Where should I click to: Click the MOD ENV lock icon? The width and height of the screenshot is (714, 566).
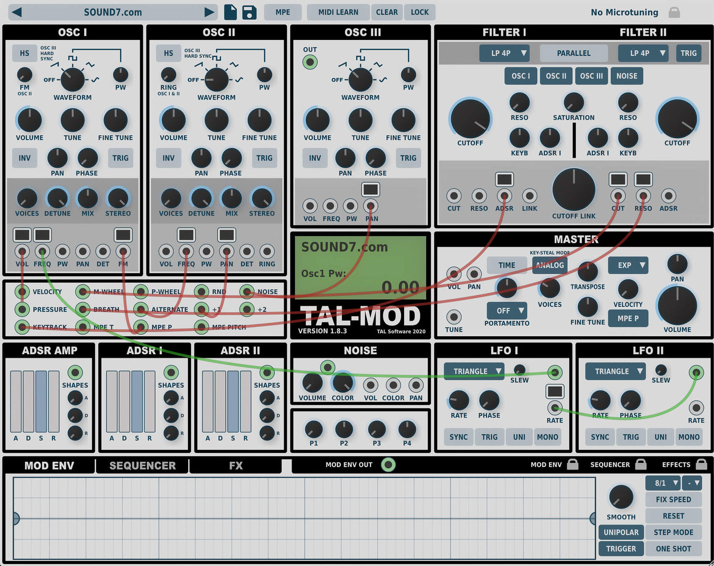click(x=572, y=464)
